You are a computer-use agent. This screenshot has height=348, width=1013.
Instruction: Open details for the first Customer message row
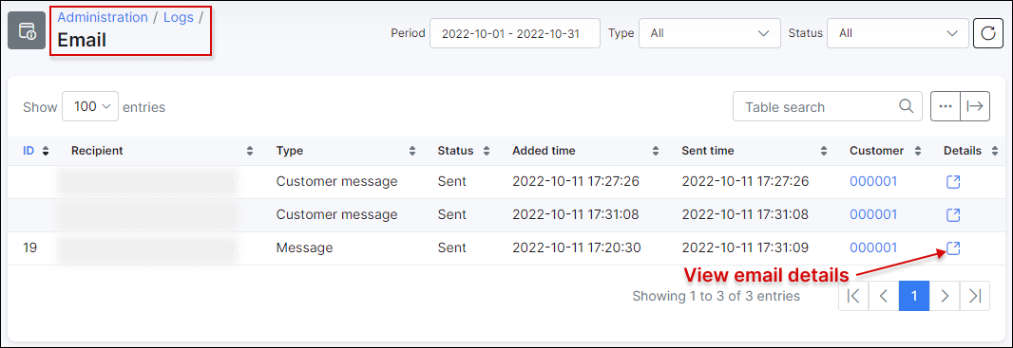click(x=953, y=182)
